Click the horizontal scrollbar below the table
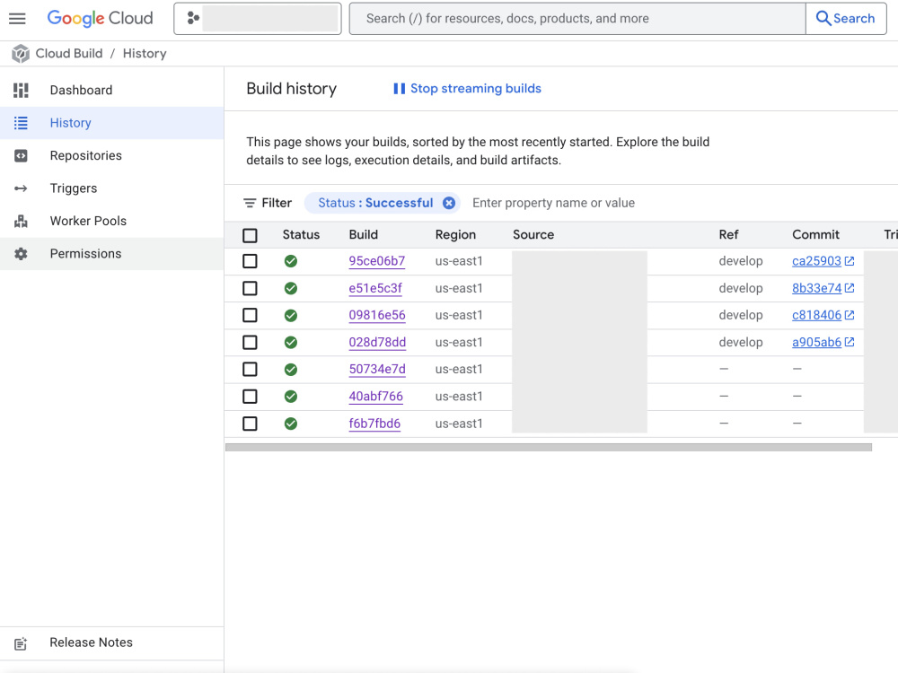 click(549, 448)
